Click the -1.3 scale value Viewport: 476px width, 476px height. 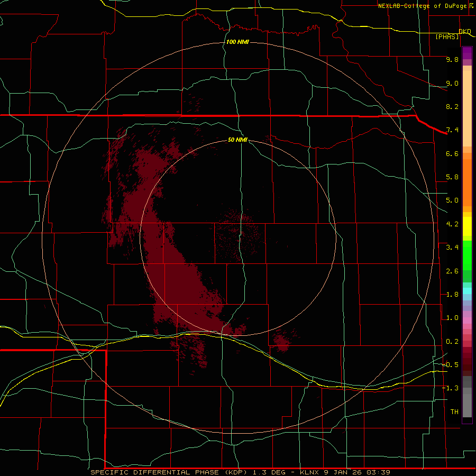(450, 388)
